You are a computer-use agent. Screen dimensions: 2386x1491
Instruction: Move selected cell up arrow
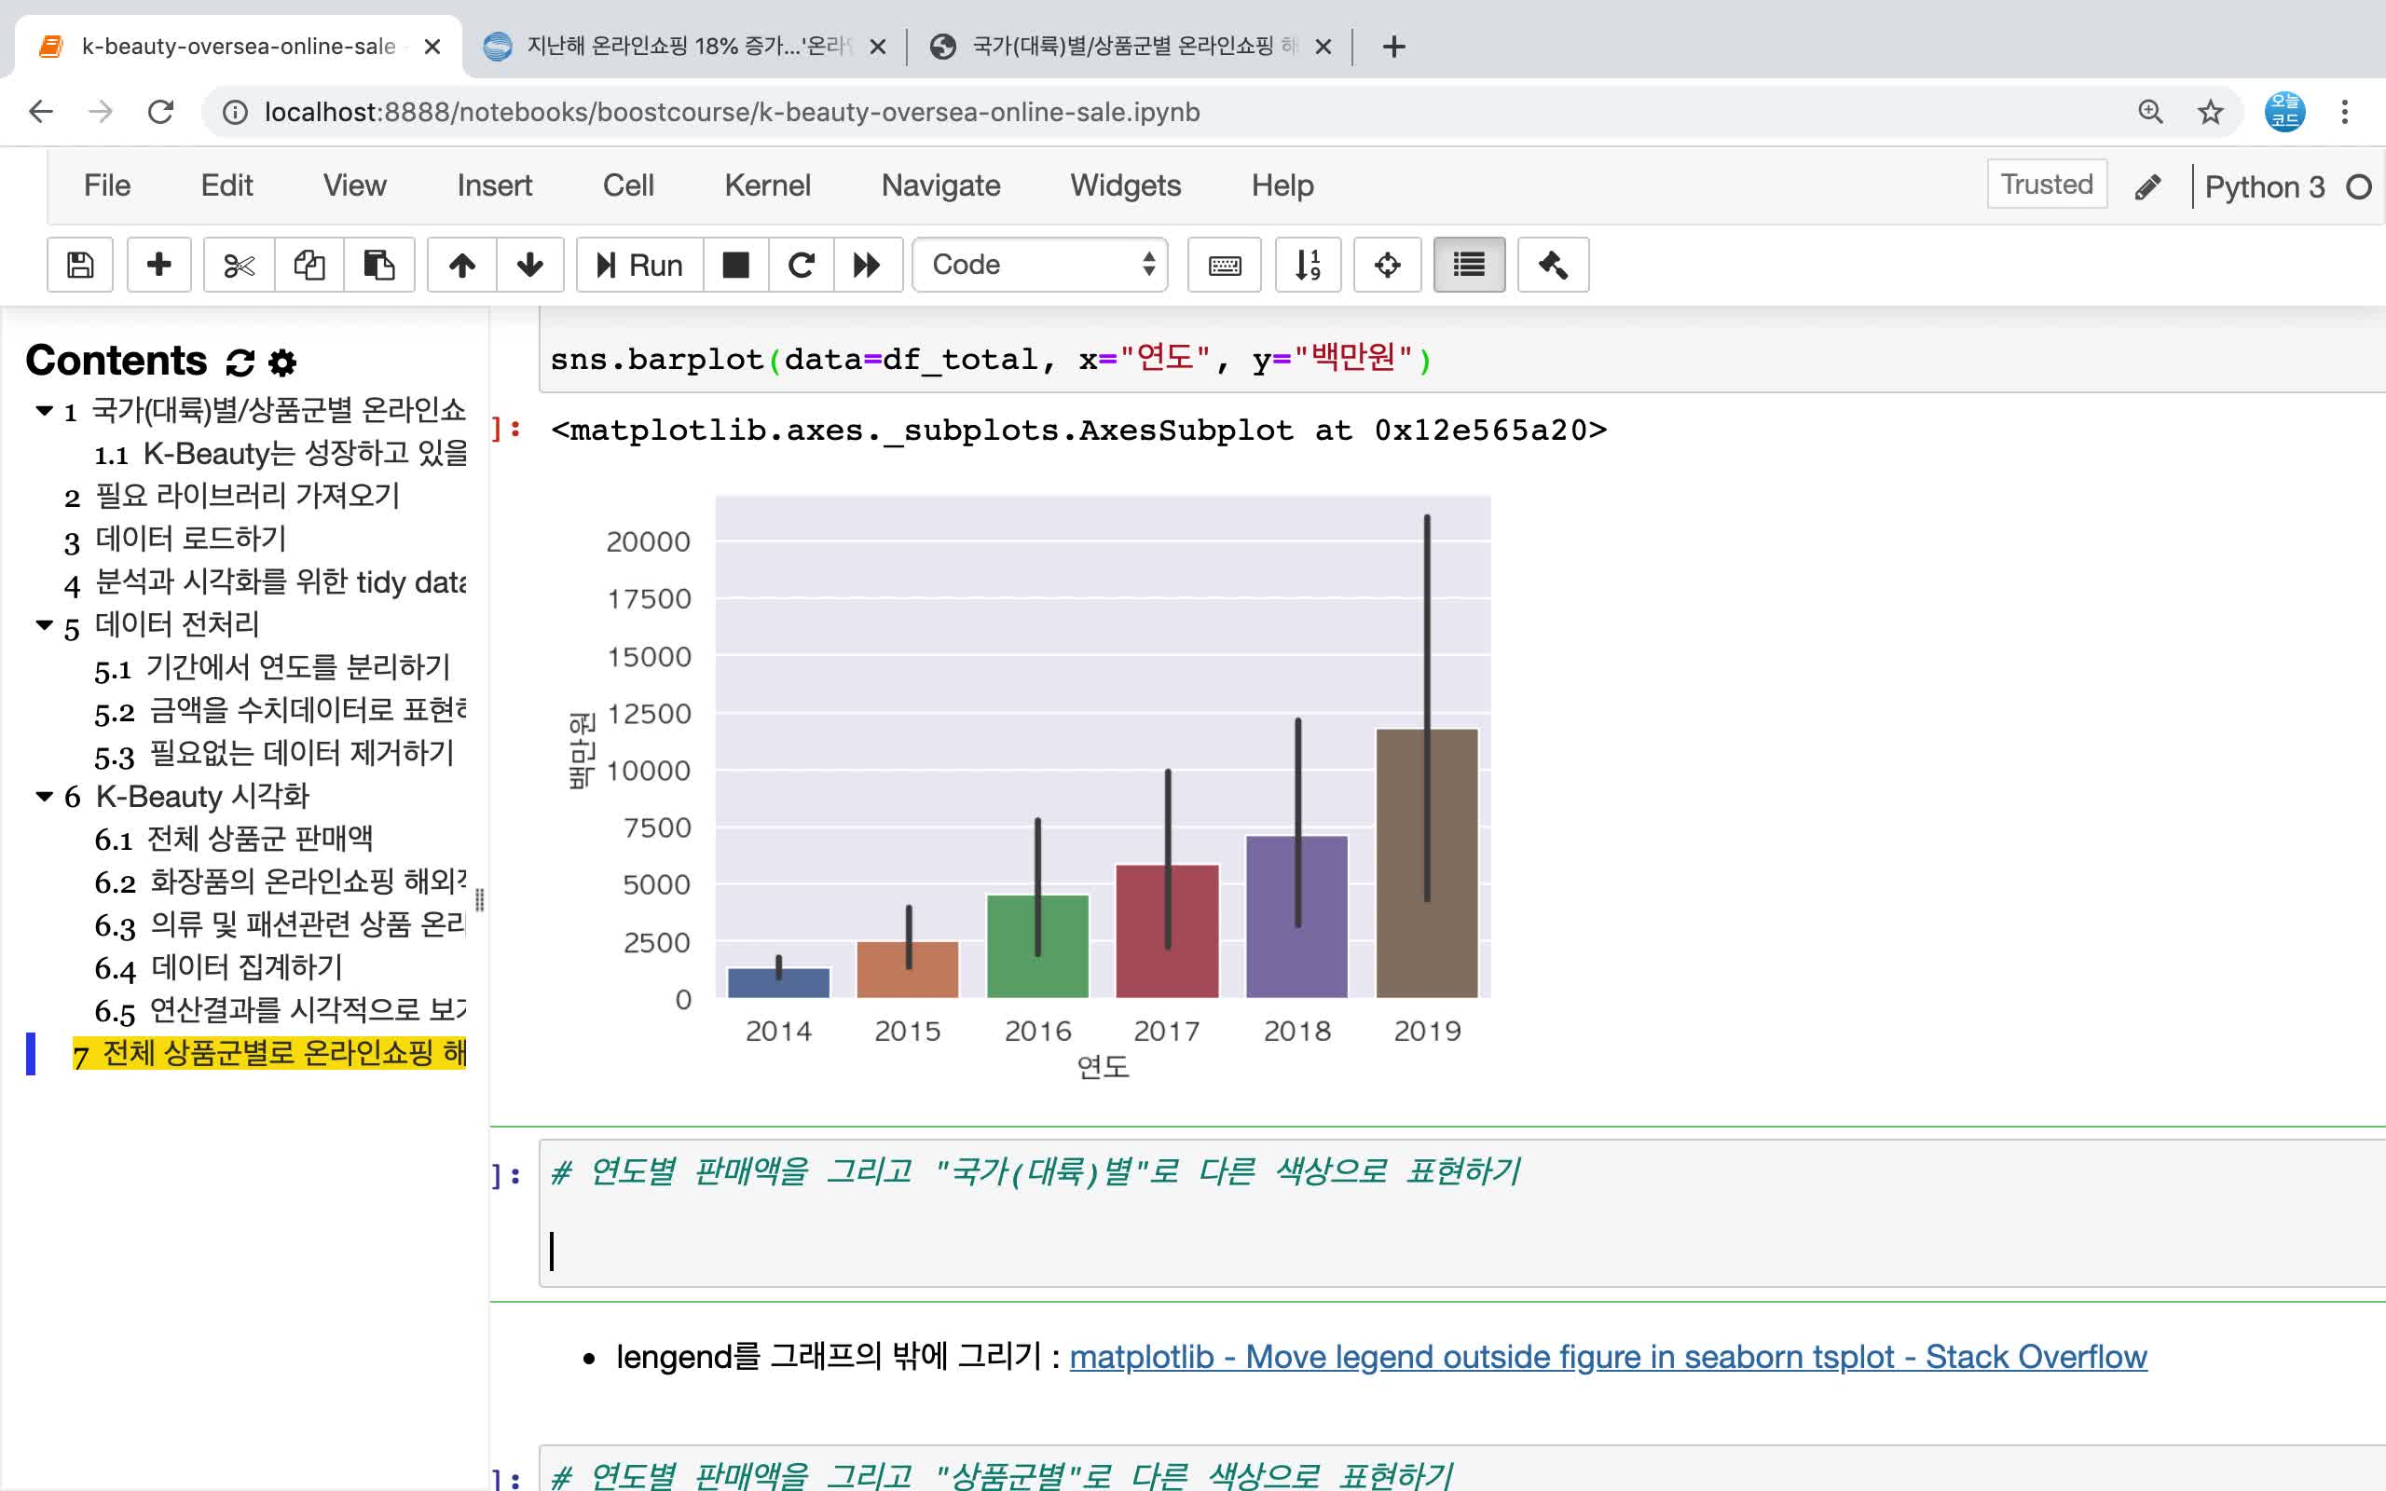point(461,265)
